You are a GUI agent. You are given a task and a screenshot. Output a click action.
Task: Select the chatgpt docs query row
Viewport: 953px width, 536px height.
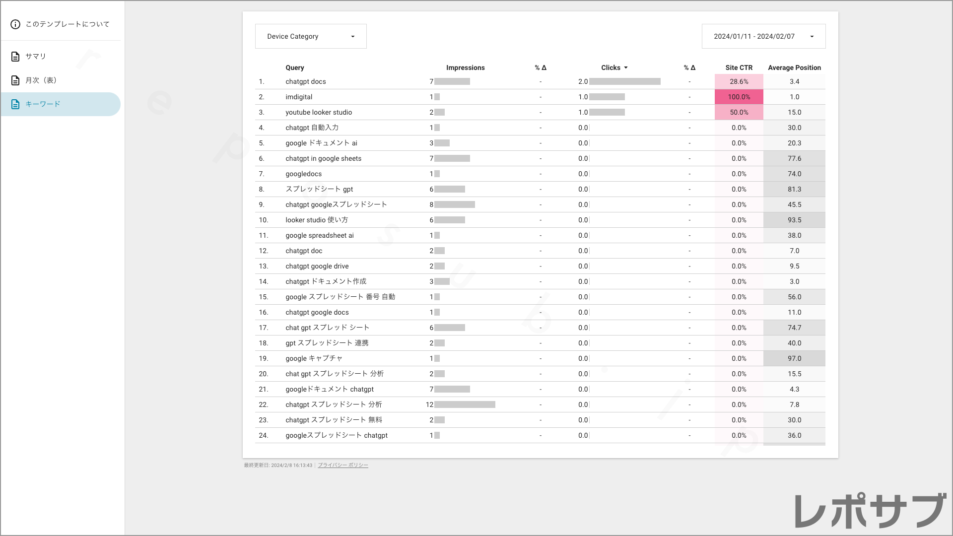coord(306,82)
